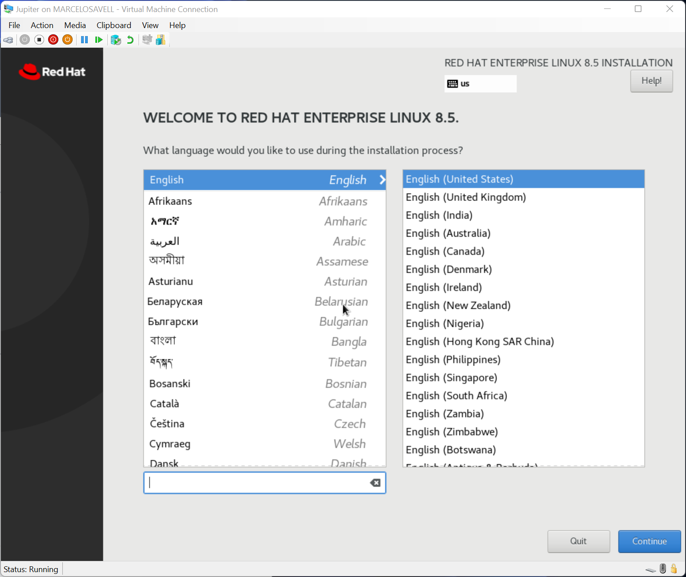This screenshot has width=686, height=577.
Task: Click the Quit button
Action: pyautogui.click(x=578, y=541)
